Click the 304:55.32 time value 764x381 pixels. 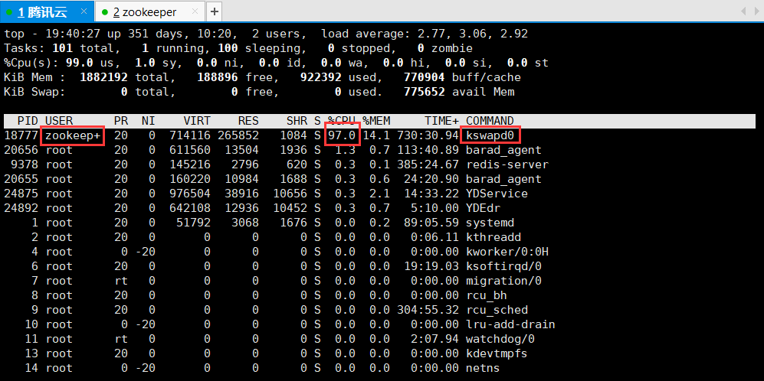(428, 310)
